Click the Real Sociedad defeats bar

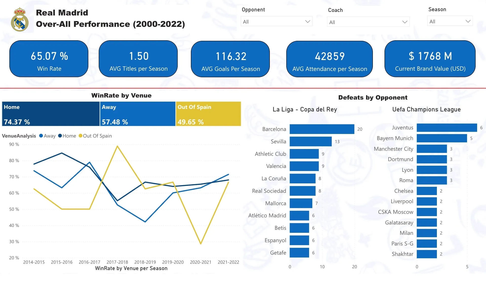(303, 191)
